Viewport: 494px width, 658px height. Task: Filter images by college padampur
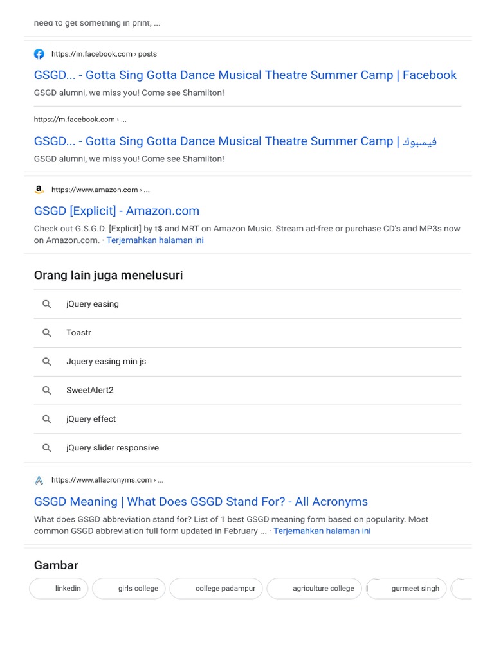pyautogui.click(x=217, y=588)
